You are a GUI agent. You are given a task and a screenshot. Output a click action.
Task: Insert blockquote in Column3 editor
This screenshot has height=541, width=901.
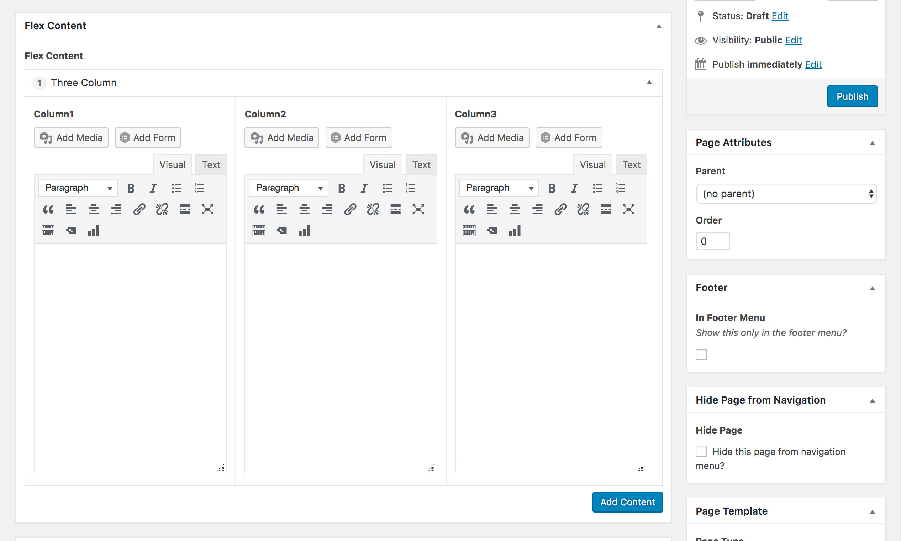click(x=469, y=209)
